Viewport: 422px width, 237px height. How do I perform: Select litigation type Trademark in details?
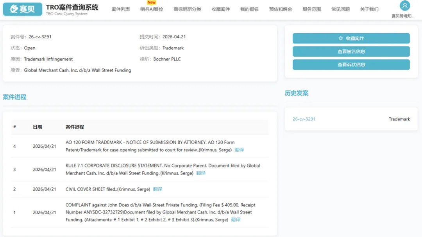[x=173, y=48]
